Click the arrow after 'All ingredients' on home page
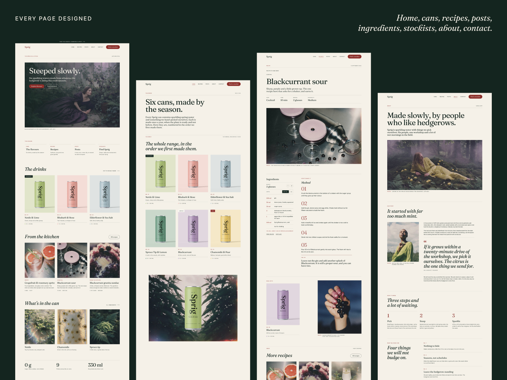 (x=118, y=305)
